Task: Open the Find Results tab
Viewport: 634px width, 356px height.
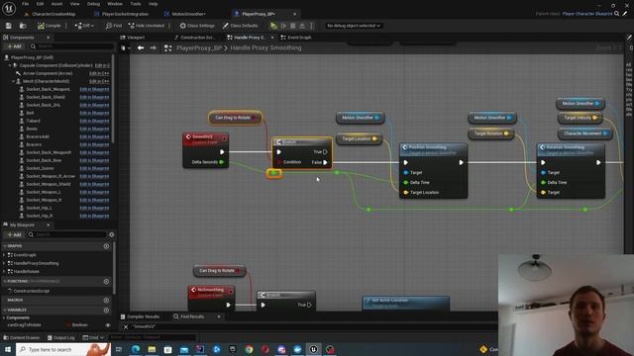Action: point(192,316)
